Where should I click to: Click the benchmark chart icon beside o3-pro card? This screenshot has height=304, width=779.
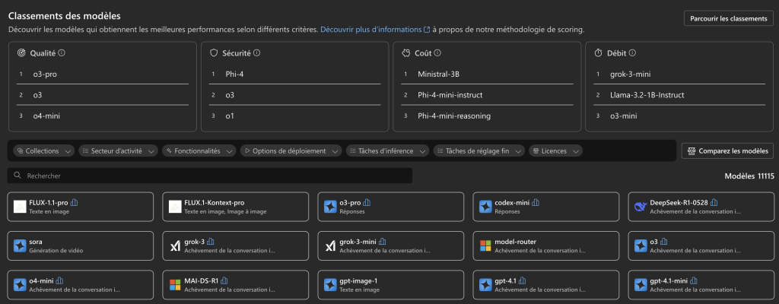coord(367,203)
